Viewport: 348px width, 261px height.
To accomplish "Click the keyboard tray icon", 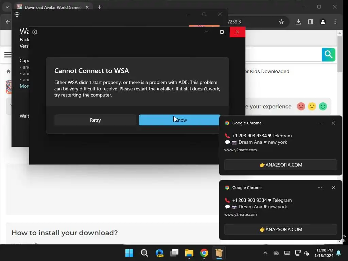I will point(287,253).
